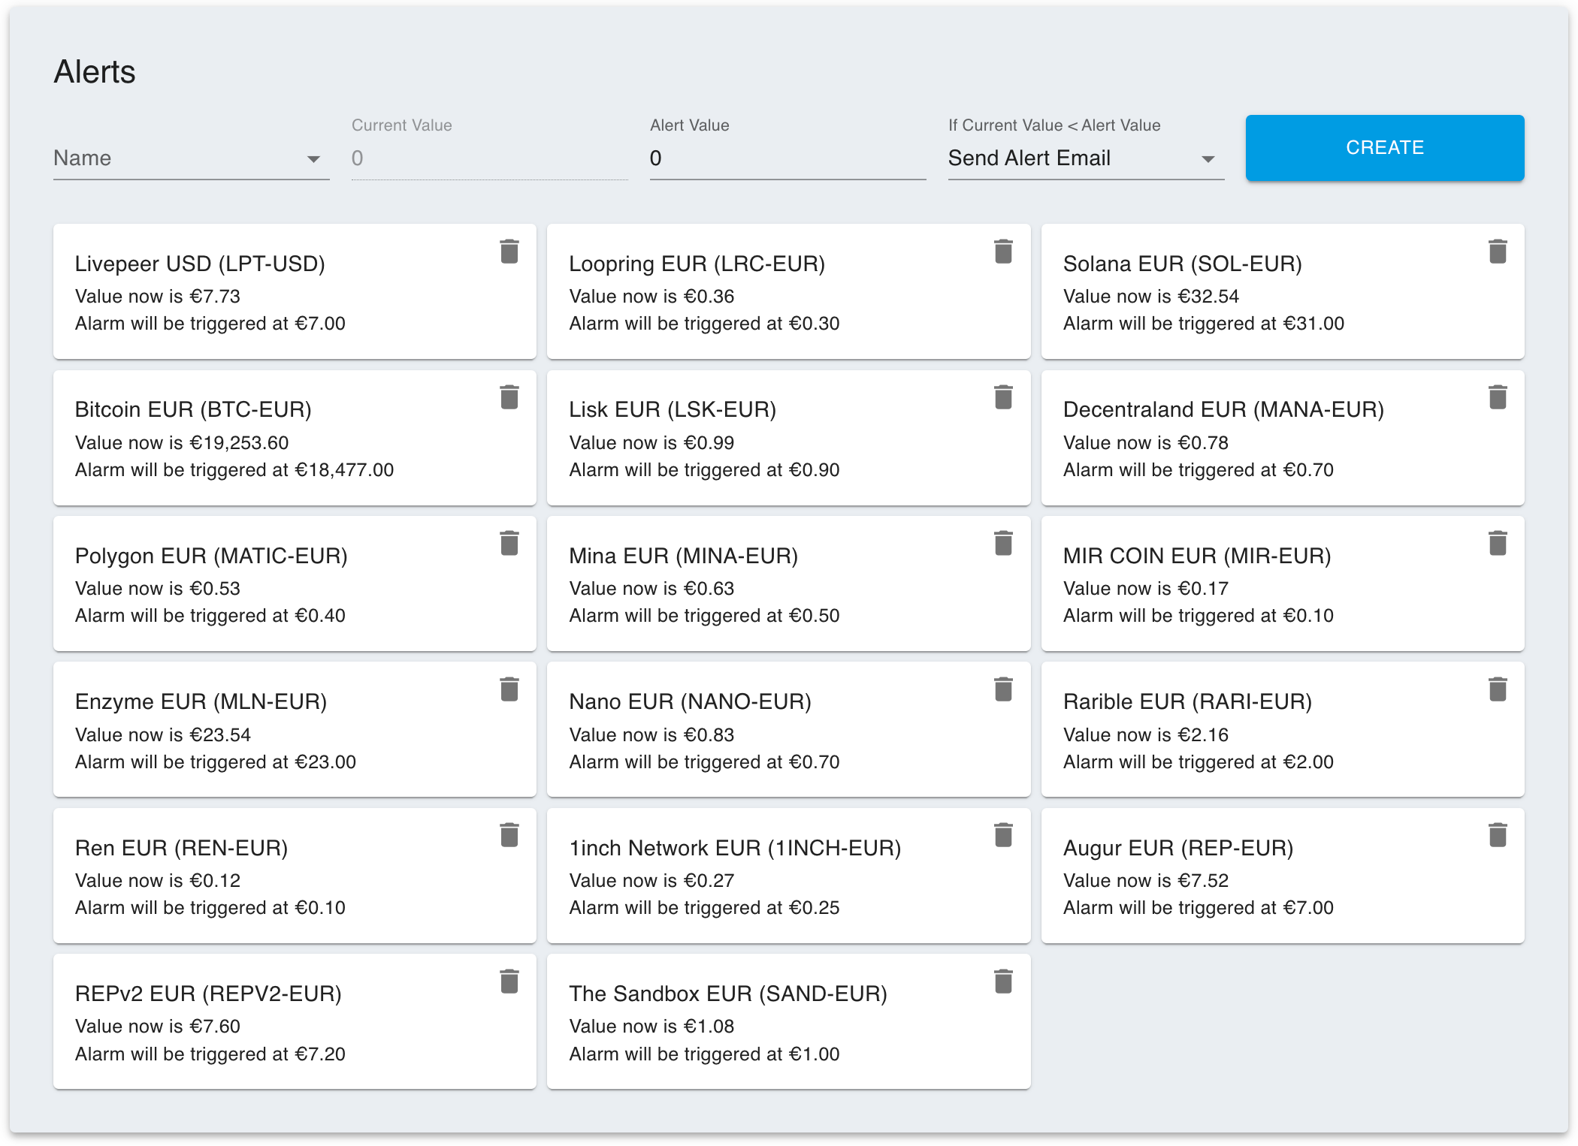Image resolution: width=1578 pixels, height=1146 pixels.
Task: Click 'Alarm will be triggered at €7.20'
Action: pyautogui.click(x=210, y=1054)
